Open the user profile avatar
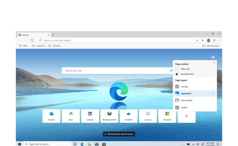 click(x=208, y=40)
